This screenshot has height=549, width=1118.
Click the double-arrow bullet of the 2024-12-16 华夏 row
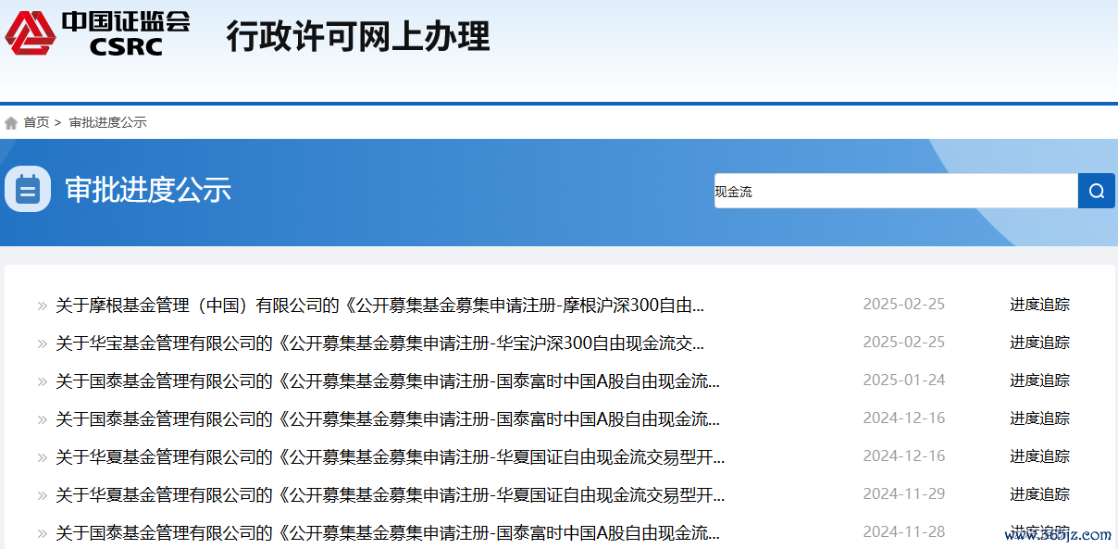click(x=42, y=457)
